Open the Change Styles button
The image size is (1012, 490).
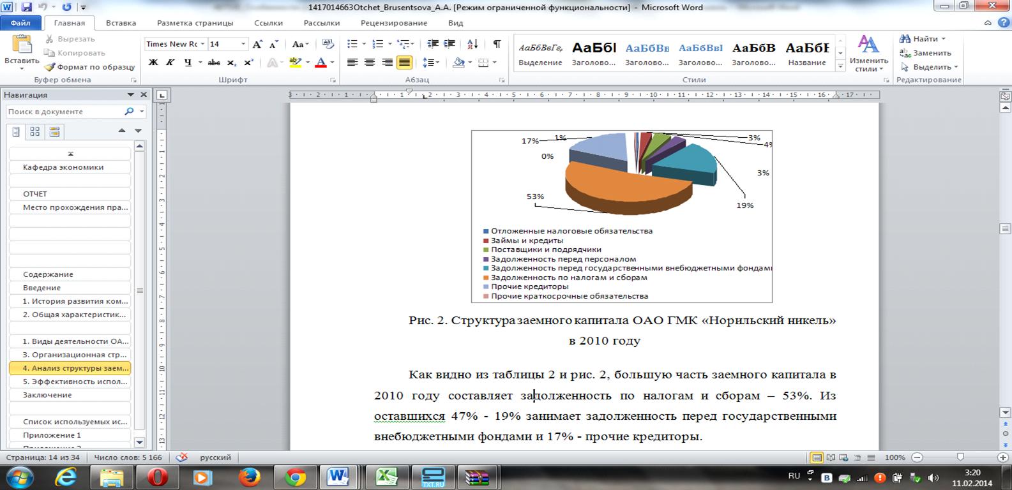(868, 54)
